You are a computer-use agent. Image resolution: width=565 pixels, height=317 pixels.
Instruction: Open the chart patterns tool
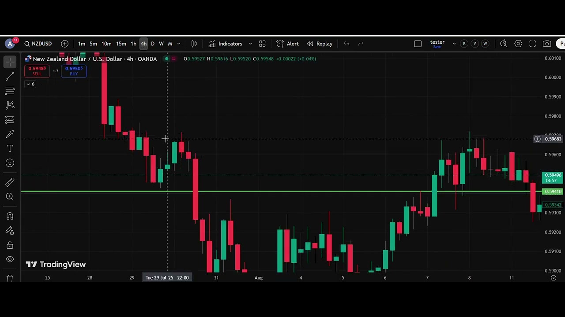point(10,105)
